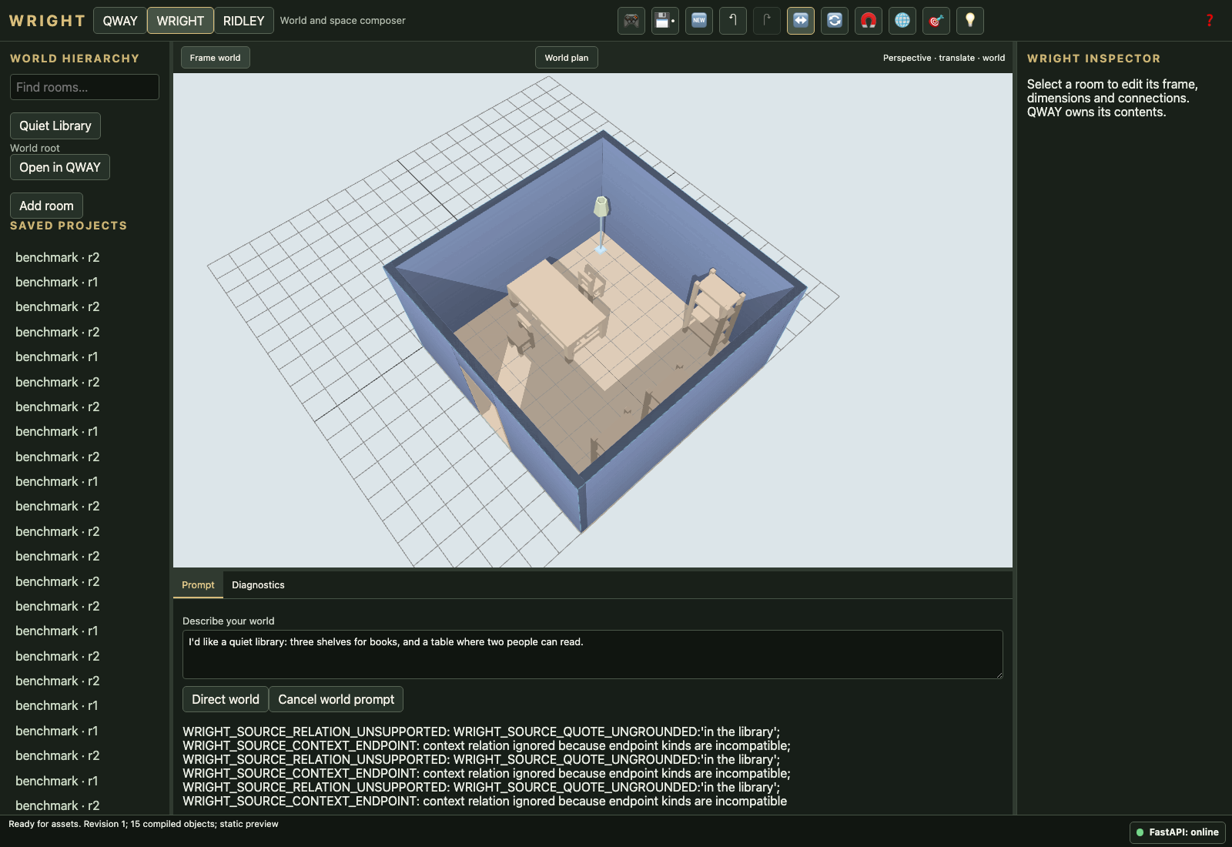
Task: Select the Quiet Library room
Action: pos(55,126)
